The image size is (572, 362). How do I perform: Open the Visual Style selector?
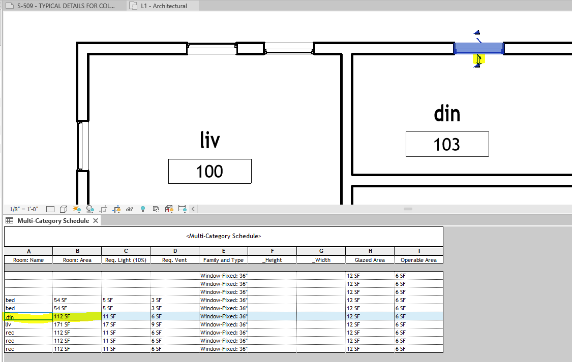(x=63, y=209)
